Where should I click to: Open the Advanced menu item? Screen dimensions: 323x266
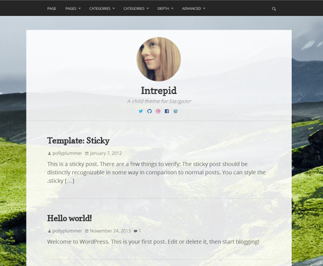[x=191, y=9]
